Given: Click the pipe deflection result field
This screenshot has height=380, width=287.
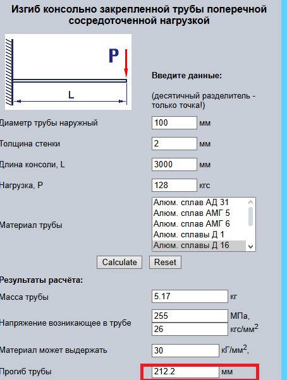Looking at the screenshot, I should (186, 372).
